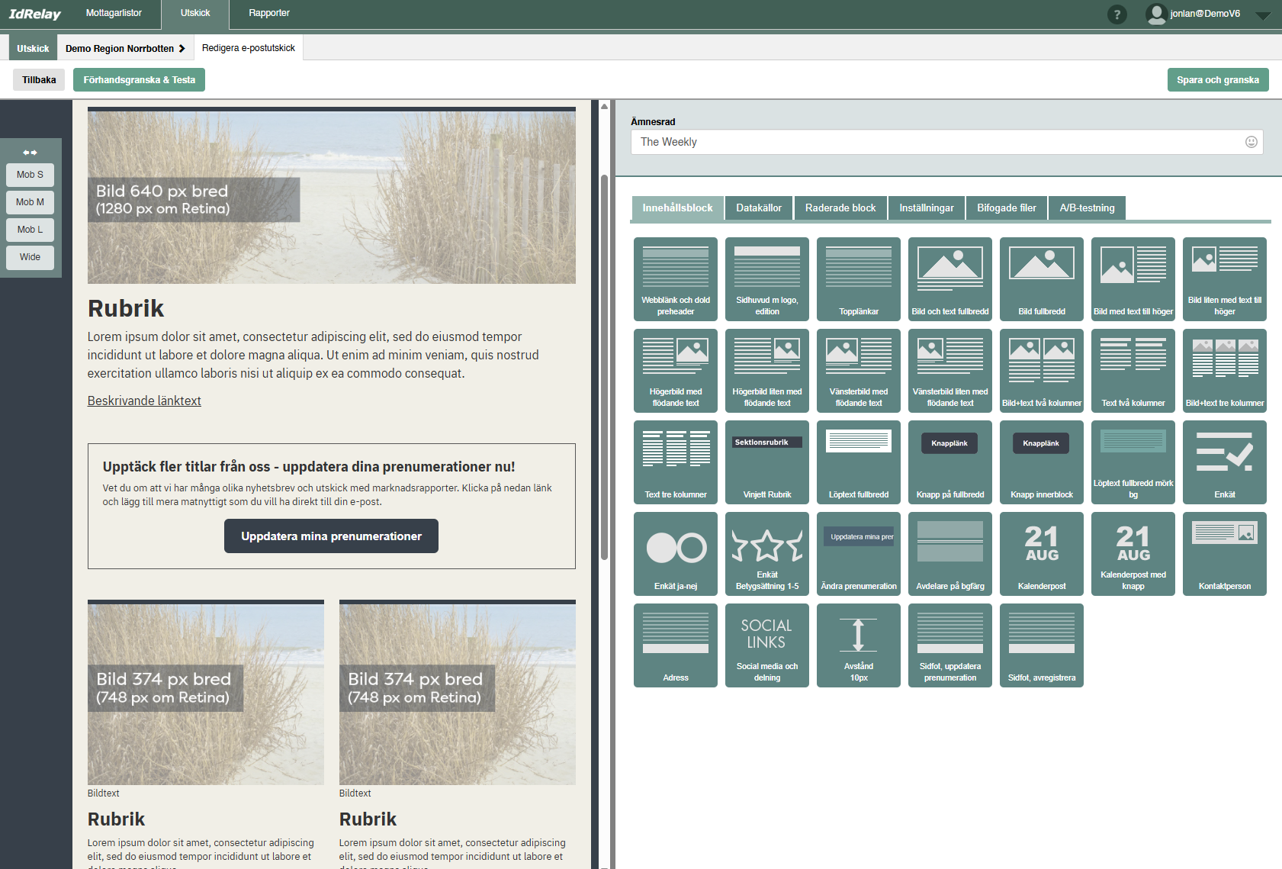Select the Enkät ja-nej block icon
The height and width of the screenshot is (869, 1282).
[675, 553]
